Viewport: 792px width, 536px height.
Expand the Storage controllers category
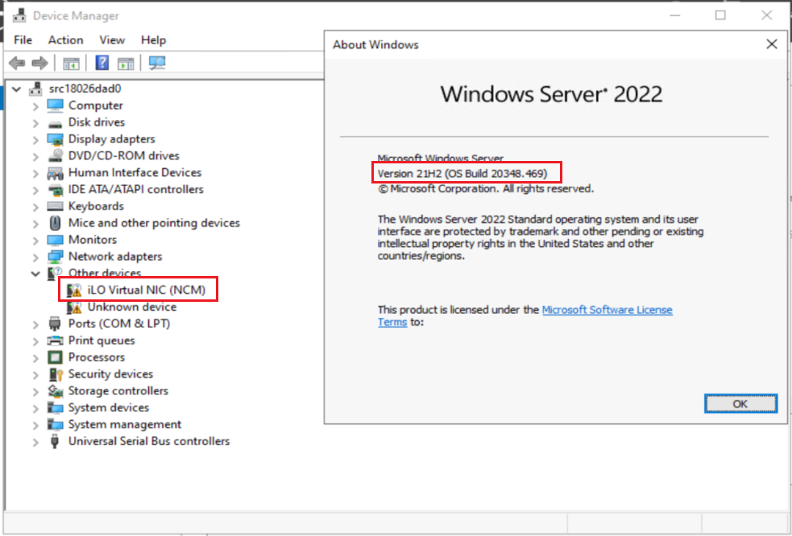point(35,391)
